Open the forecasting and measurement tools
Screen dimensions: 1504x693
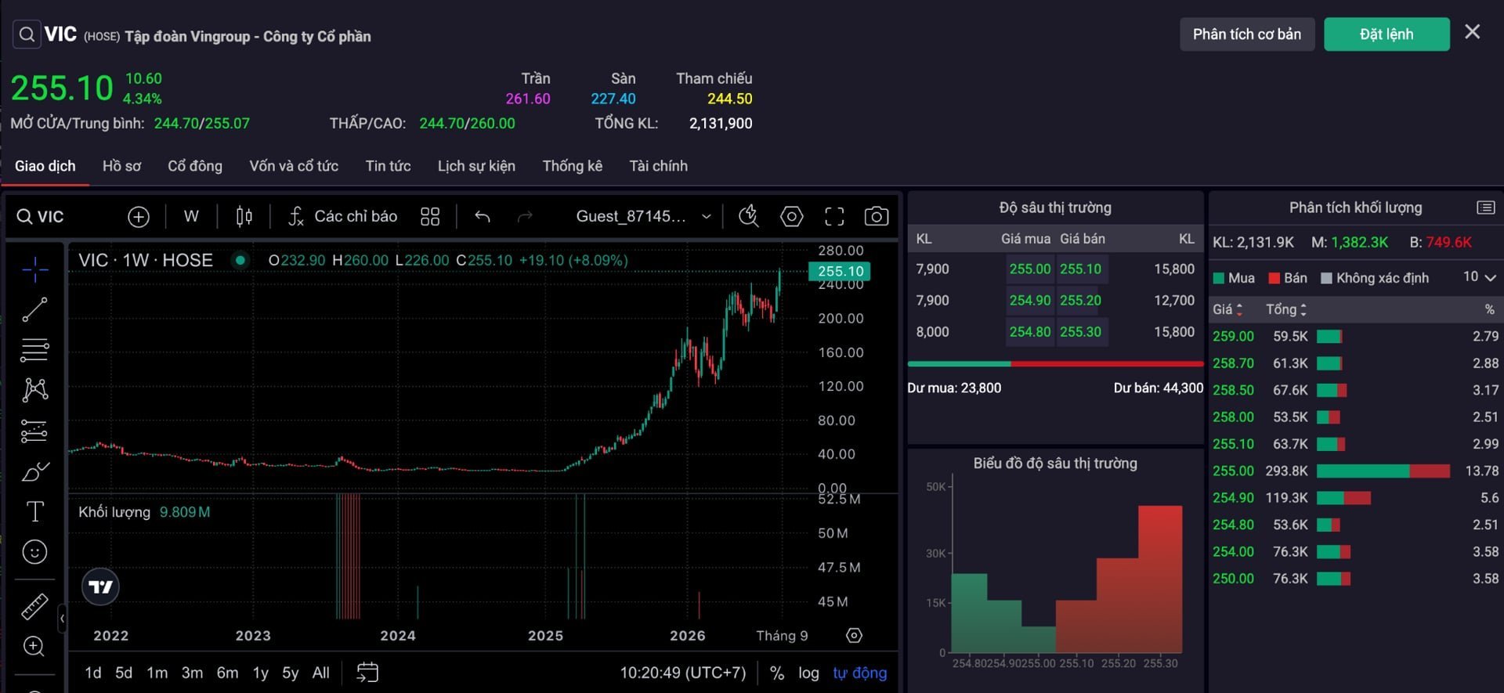click(x=34, y=431)
